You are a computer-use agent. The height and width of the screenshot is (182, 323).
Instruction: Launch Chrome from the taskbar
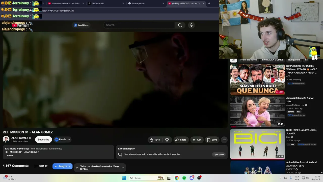click(x=177, y=178)
